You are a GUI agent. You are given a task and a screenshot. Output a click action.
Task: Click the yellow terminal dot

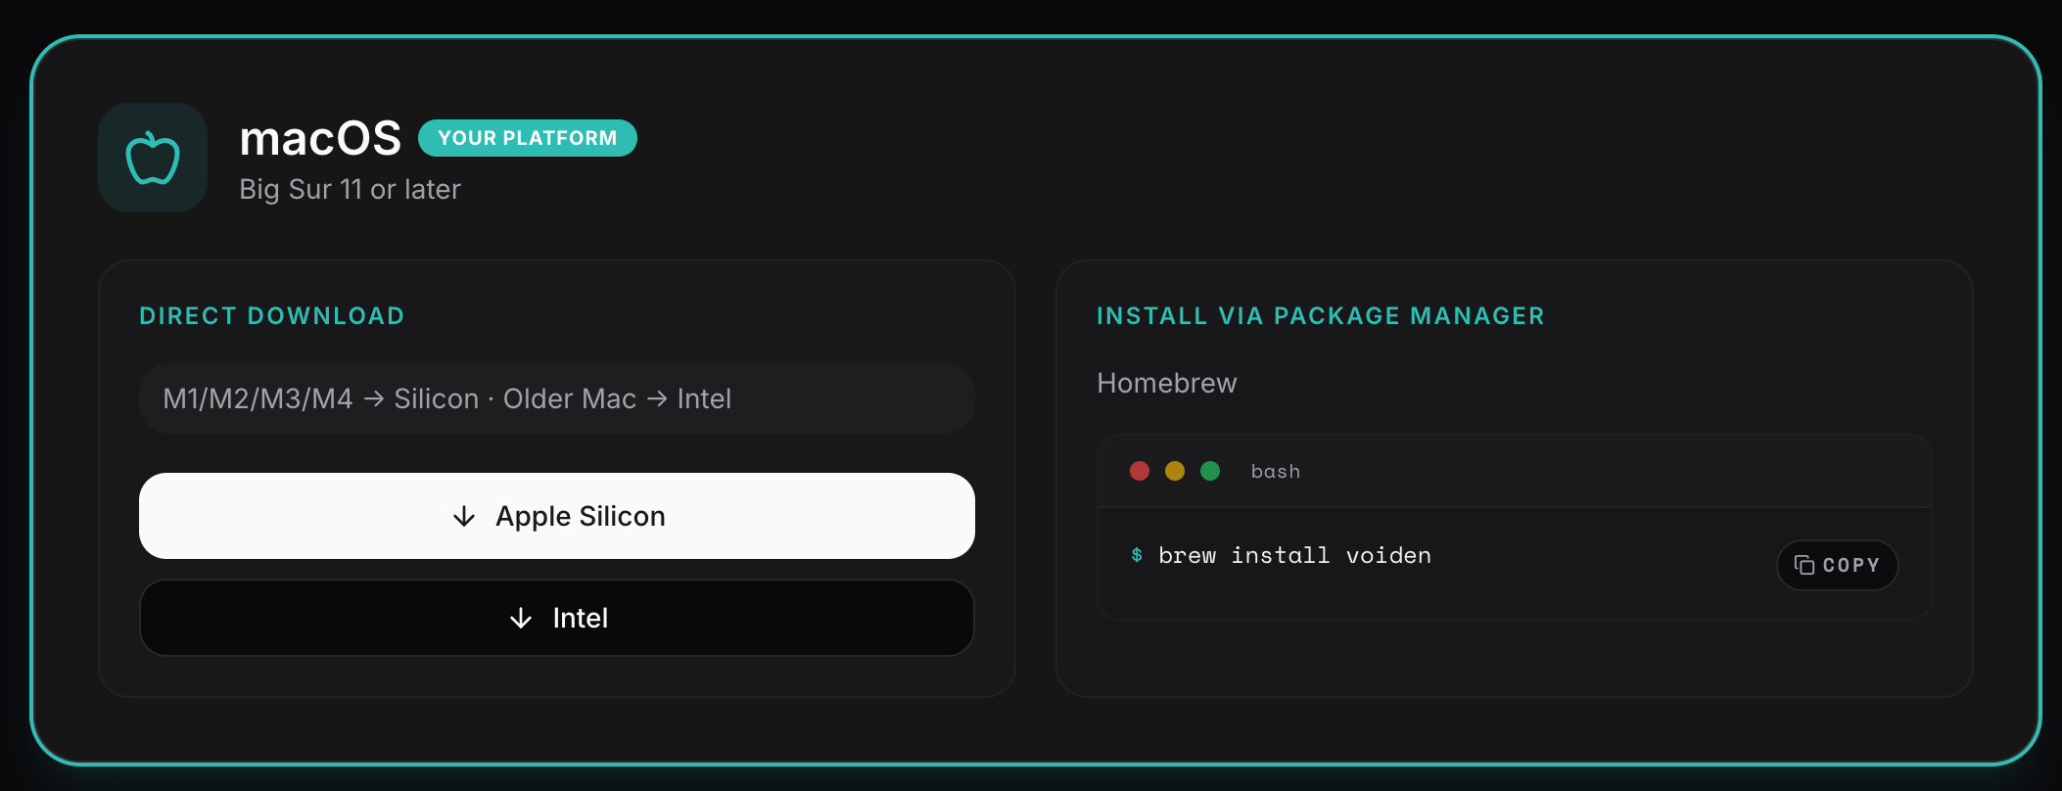click(1175, 471)
